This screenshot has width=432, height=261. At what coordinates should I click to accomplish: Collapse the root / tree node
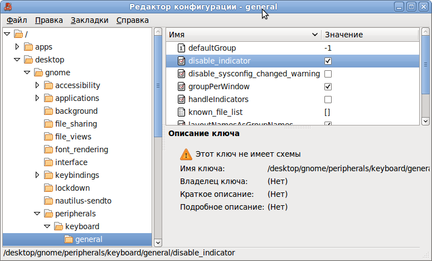point(7,34)
